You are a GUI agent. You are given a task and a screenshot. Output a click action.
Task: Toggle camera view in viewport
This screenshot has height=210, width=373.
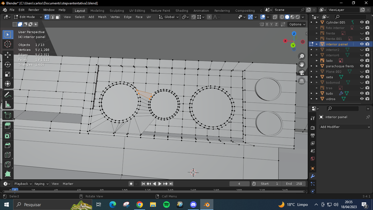tap(302, 73)
